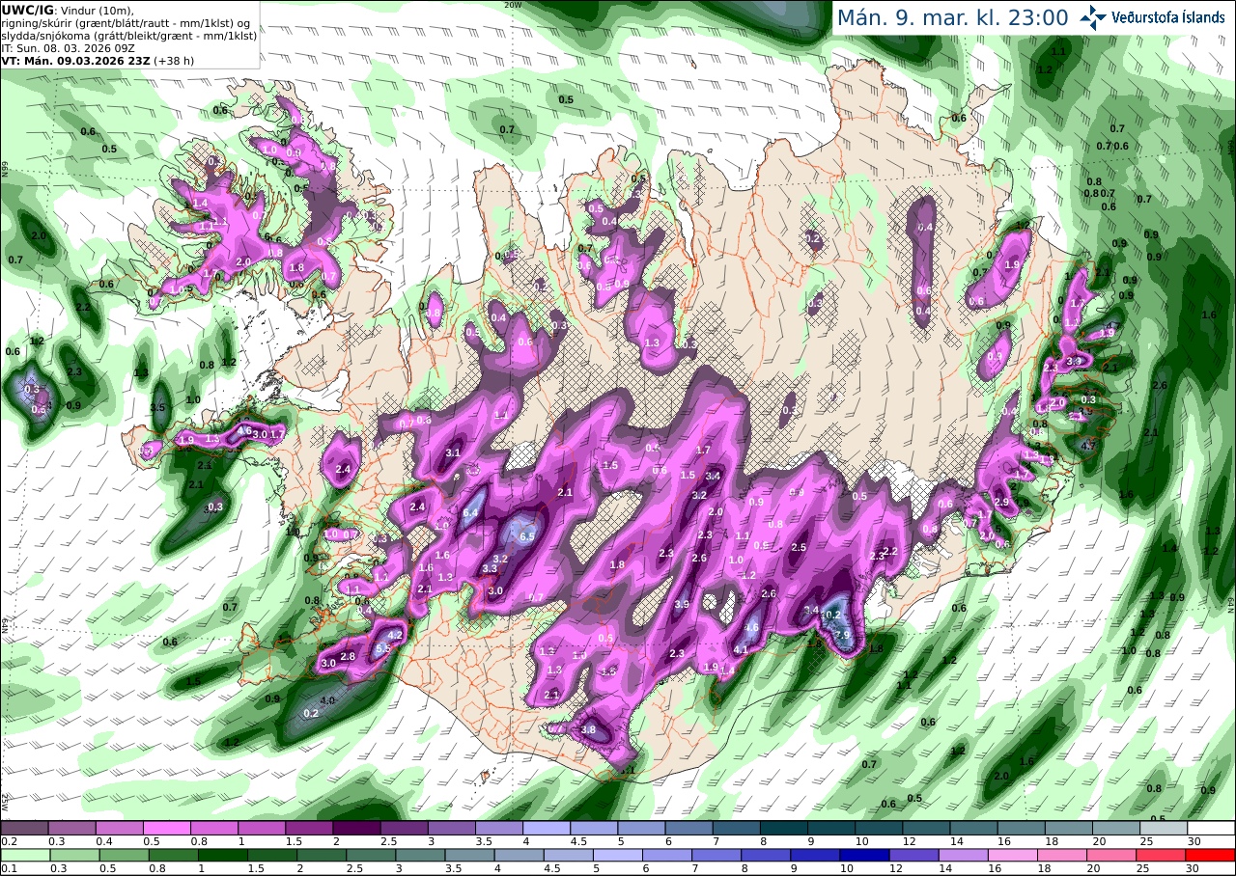The image size is (1236, 876).
Task: Click the 4.1 snowfall value on the map
Action: click(741, 650)
